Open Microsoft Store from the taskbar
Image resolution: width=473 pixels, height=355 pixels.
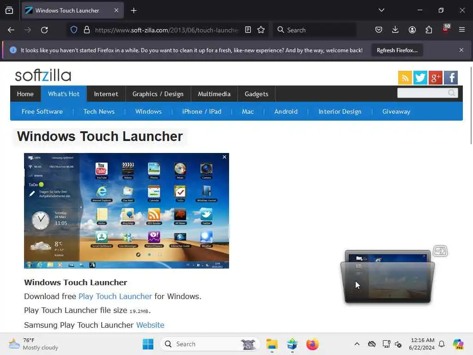pos(292,344)
